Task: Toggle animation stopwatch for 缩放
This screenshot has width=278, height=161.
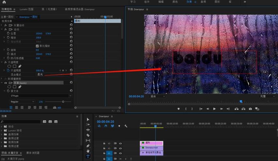Action: 8,37
